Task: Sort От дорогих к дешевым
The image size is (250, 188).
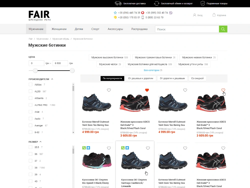Action: (x=172, y=78)
